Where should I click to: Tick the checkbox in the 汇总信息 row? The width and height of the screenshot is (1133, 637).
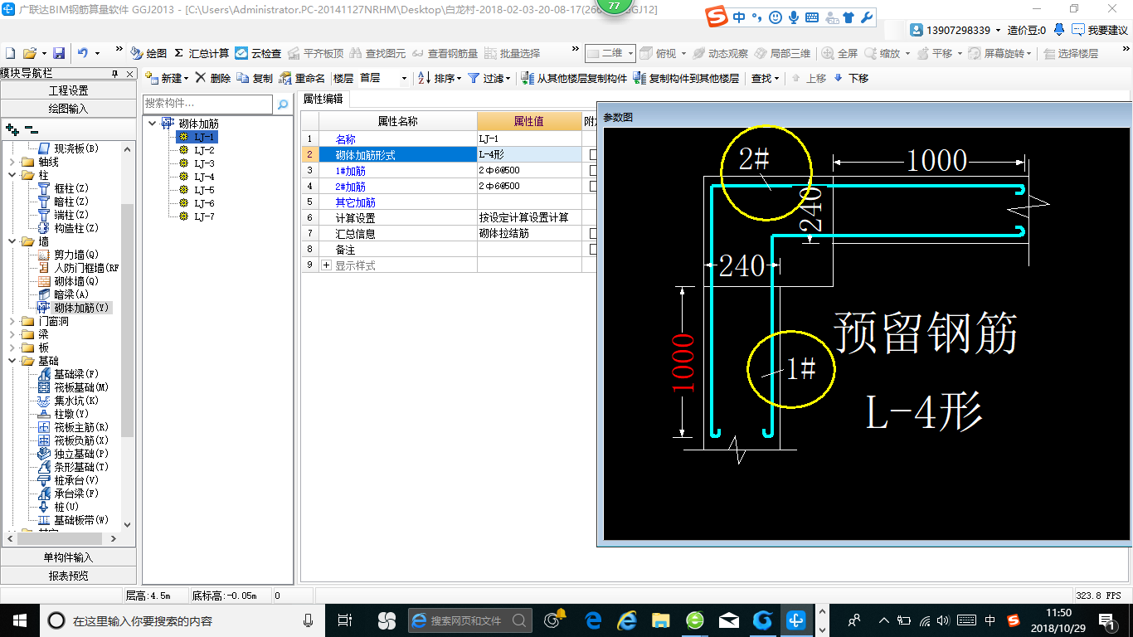pos(592,233)
